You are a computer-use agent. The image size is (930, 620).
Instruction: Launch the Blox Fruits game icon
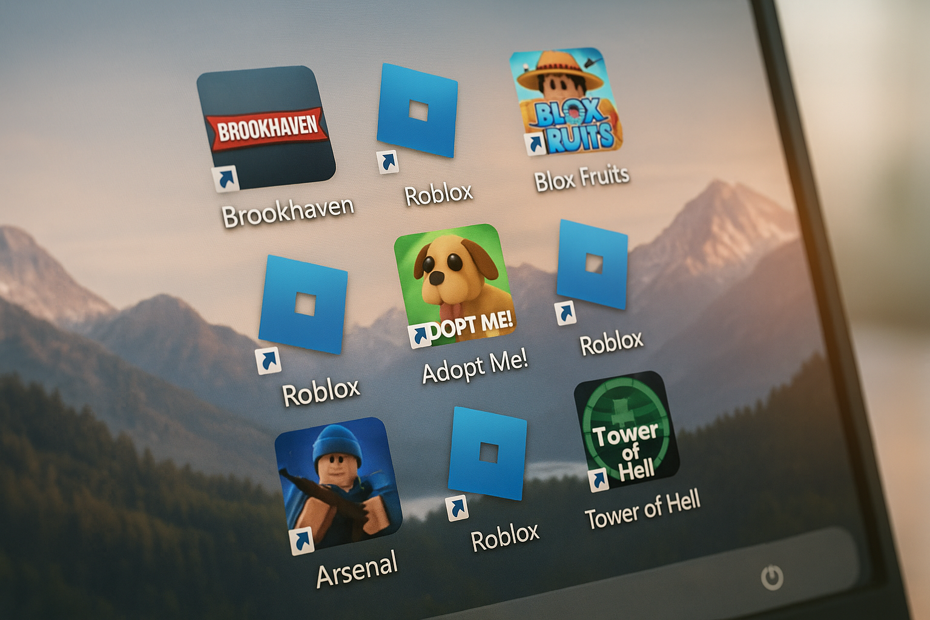566,100
